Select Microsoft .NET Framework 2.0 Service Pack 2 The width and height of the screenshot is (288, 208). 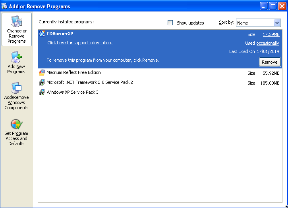[89, 83]
